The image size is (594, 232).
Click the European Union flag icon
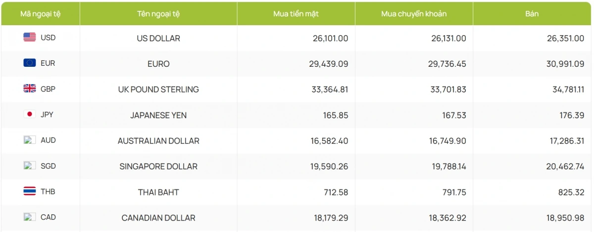pyautogui.click(x=30, y=63)
